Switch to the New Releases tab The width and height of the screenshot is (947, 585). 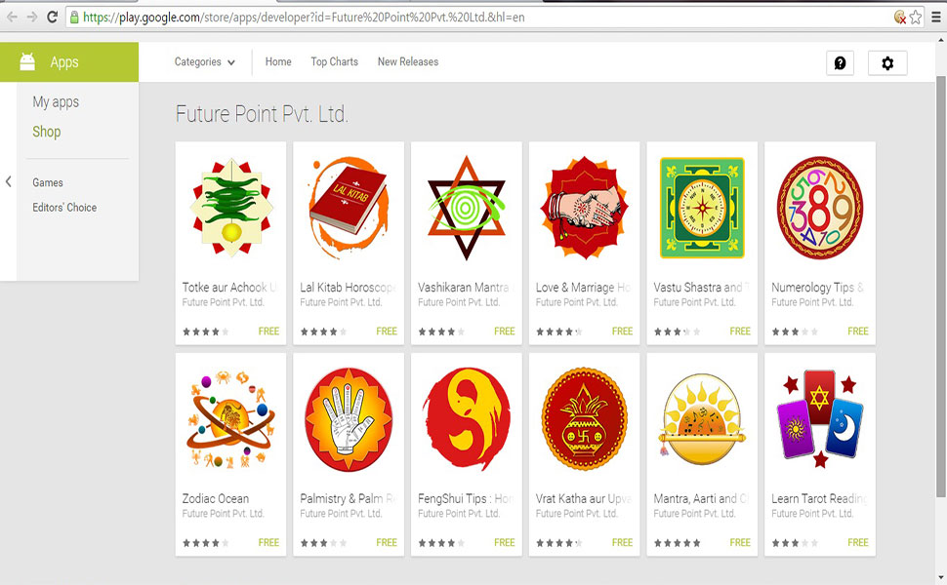tap(408, 61)
